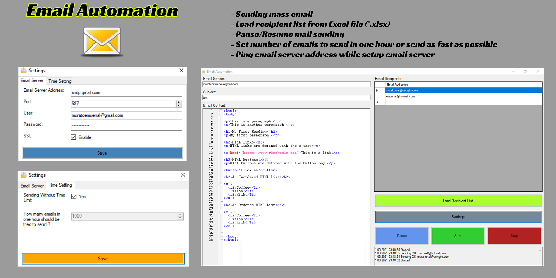556x278 pixels.
Task: Select the xmcunal@hotmail.com recipient row
Action: pos(464,96)
